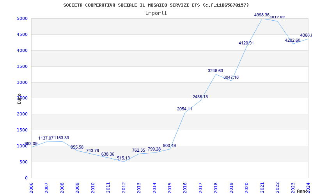Click the y-axis tick label 4000
Viewport: 312px width, 195px height.
[x=22, y=51]
